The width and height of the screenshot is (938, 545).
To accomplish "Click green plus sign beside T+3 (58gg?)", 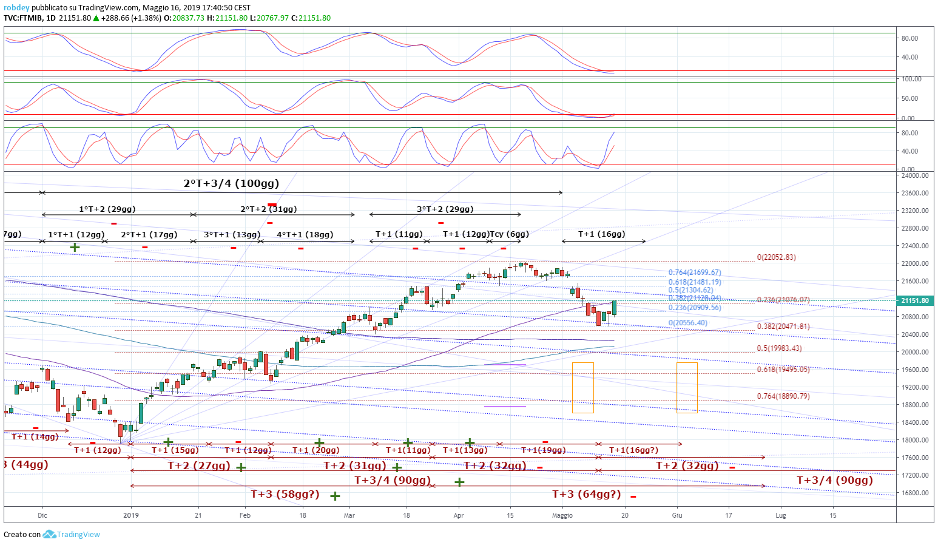I will tap(335, 496).
